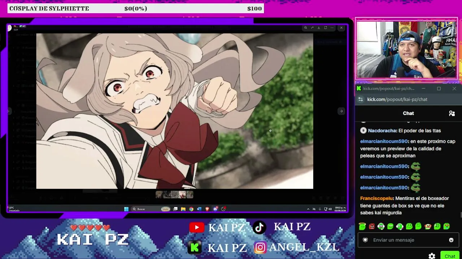Insert the ninth quick emote in chat bar
The width and height of the screenshot is (462, 259).
click(x=437, y=226)
